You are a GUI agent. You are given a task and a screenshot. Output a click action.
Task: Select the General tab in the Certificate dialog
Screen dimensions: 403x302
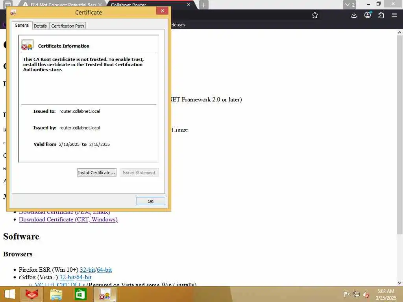pos(22,25)
